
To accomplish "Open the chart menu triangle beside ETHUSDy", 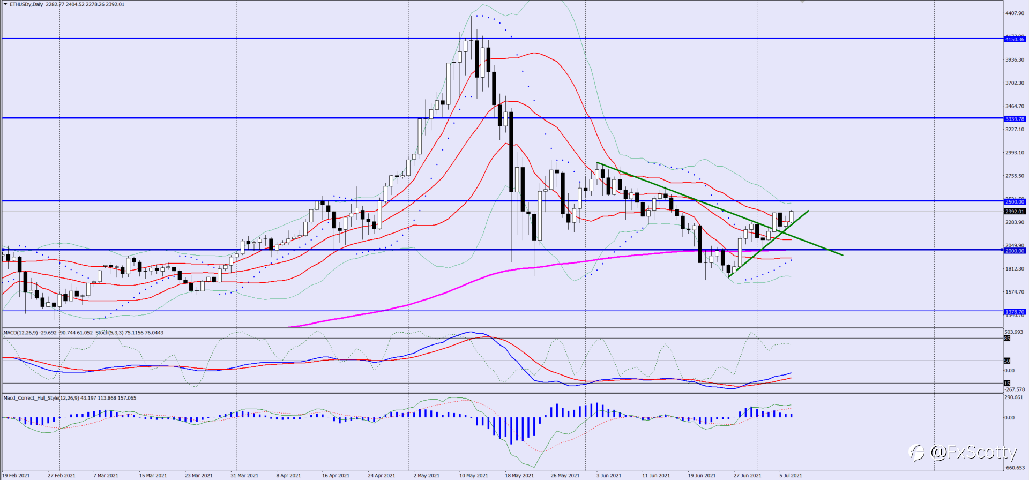I will click(5, 4).
